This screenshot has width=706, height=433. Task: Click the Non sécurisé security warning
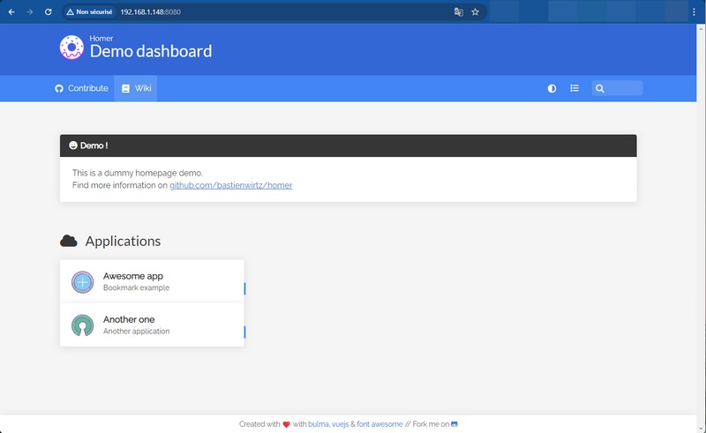click(89, 12)
